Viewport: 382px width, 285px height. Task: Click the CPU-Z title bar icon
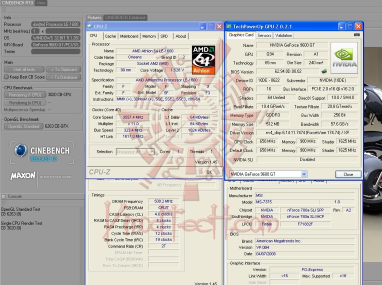90,26
